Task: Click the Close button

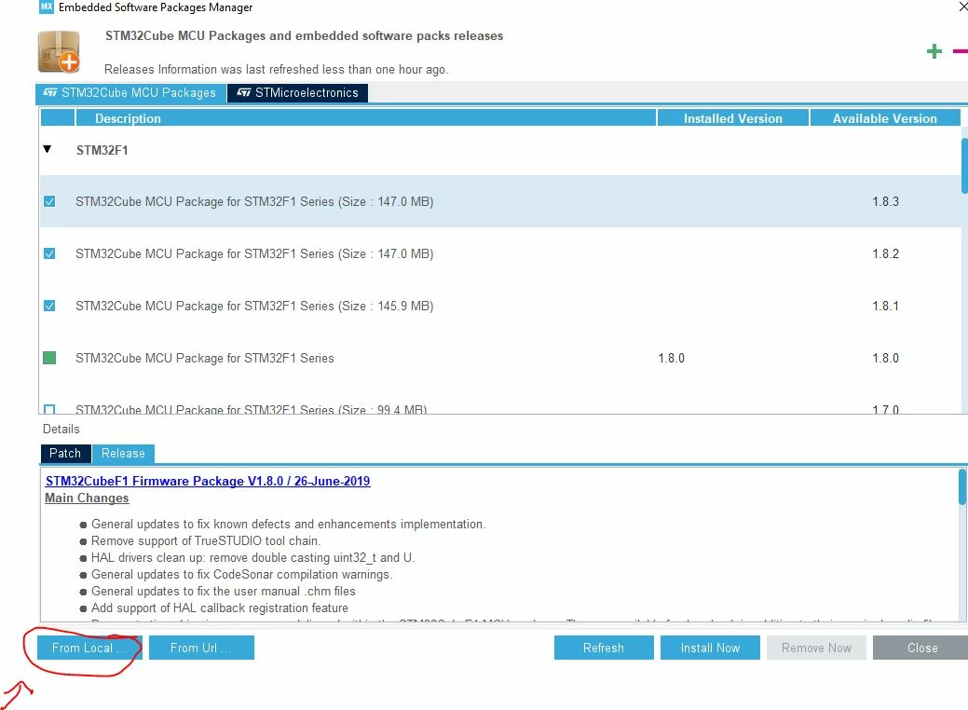Action: [922, 648]
